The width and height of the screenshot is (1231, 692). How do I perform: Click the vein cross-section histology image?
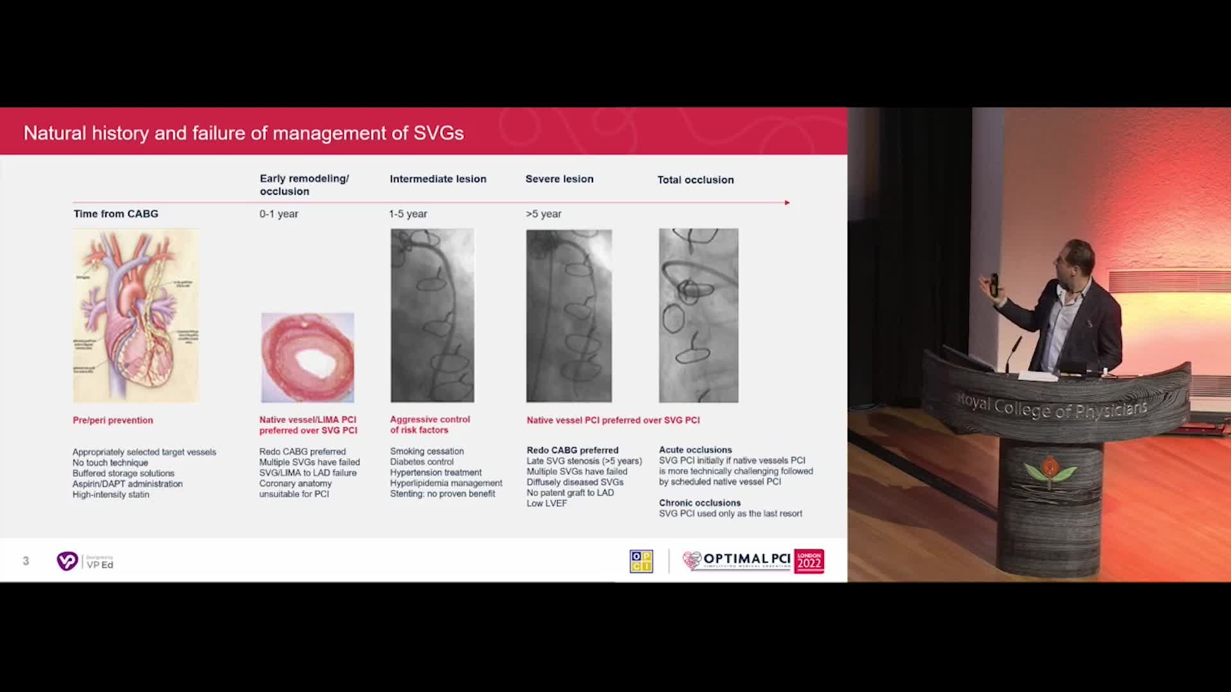308,358
